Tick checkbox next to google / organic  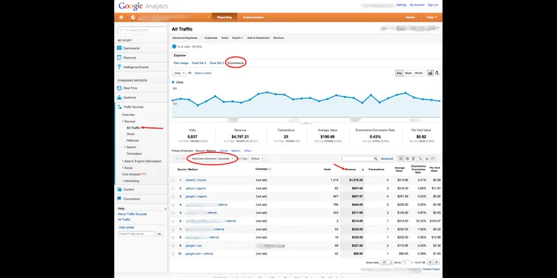173,197
